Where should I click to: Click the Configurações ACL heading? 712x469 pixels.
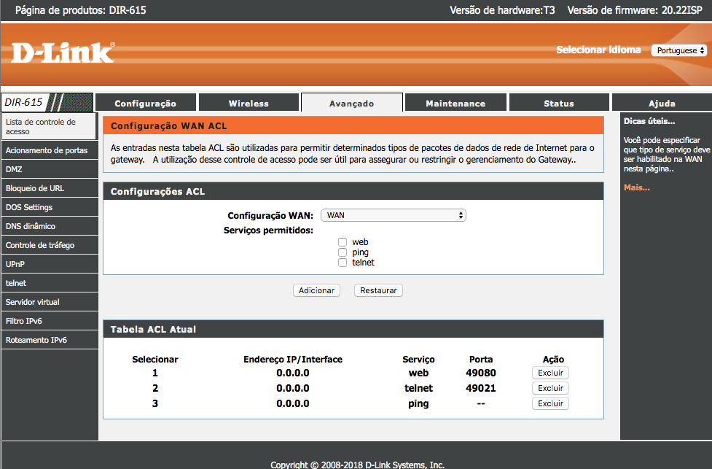pyautogui.click(x=157, y=191)
